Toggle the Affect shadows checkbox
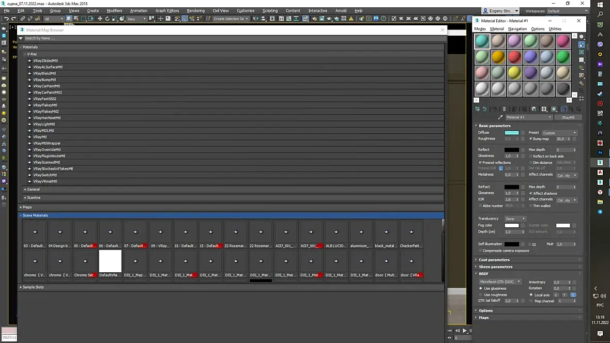 530,193
